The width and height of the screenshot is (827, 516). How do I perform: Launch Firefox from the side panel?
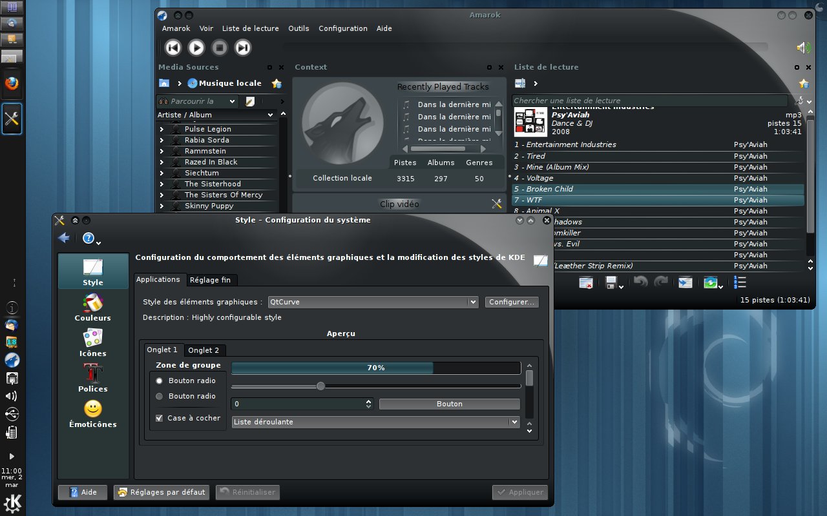click(x=12, y=84)
